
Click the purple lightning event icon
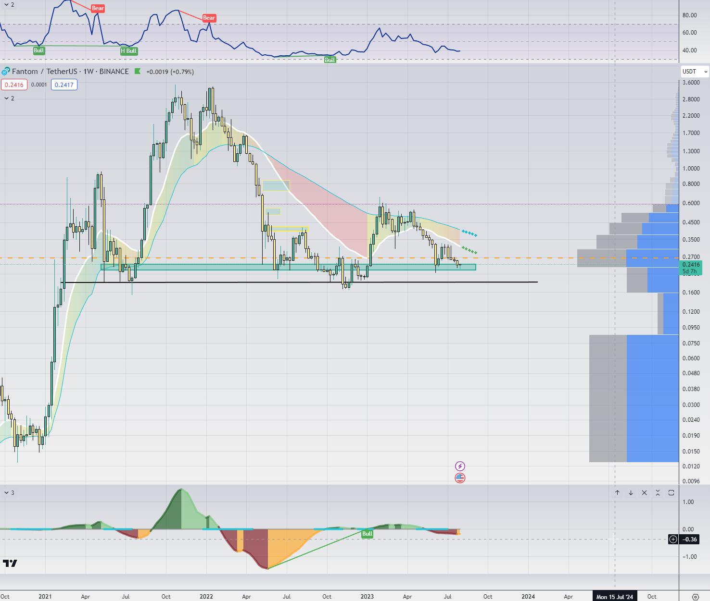pyautogui.click(x=460, y=466)
